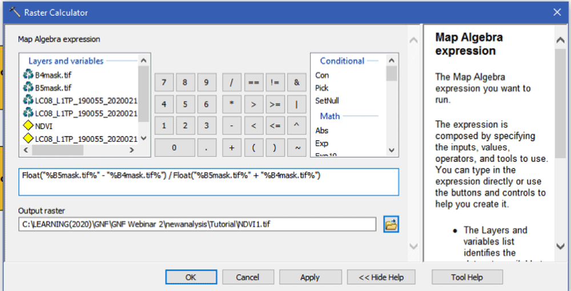Insert the number 3
Screen dimensions: 571x291
pos(207,126)
